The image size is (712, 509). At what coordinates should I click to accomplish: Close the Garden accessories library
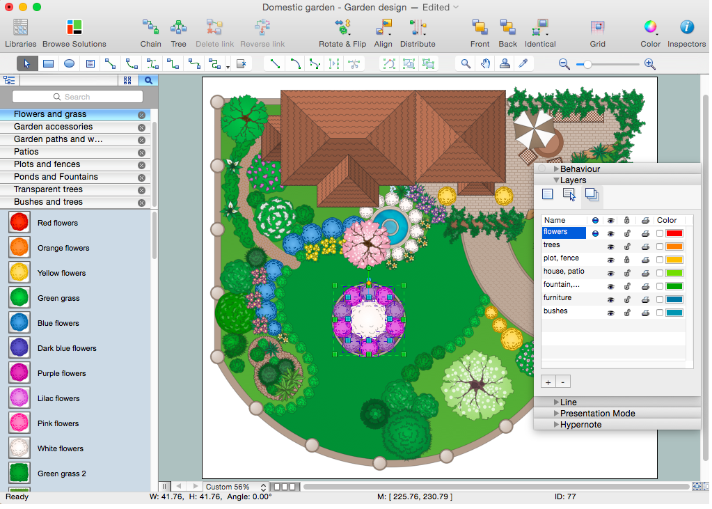click(142, 127)
